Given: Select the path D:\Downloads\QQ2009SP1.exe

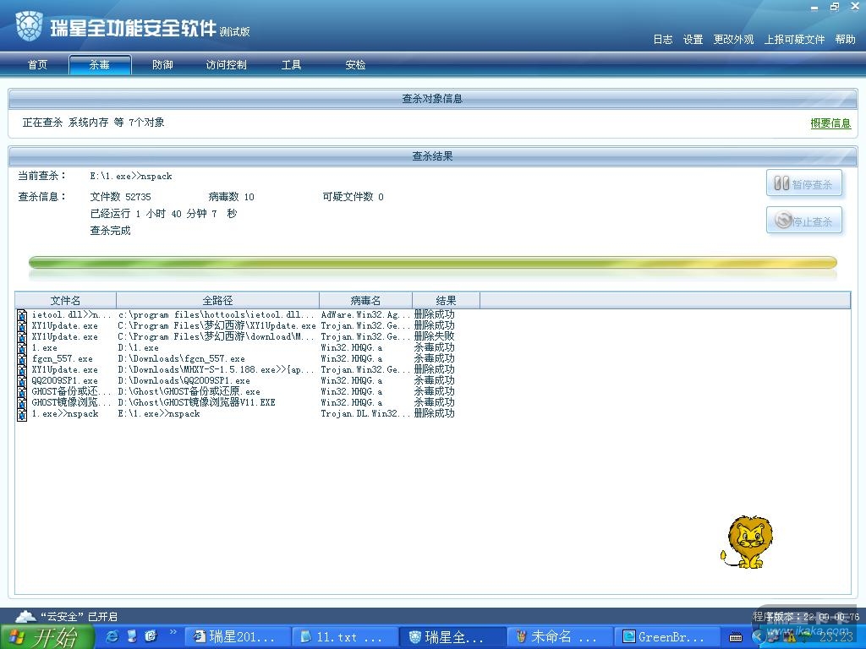Looking at the screenshot, I should click(x=184, y=381).
